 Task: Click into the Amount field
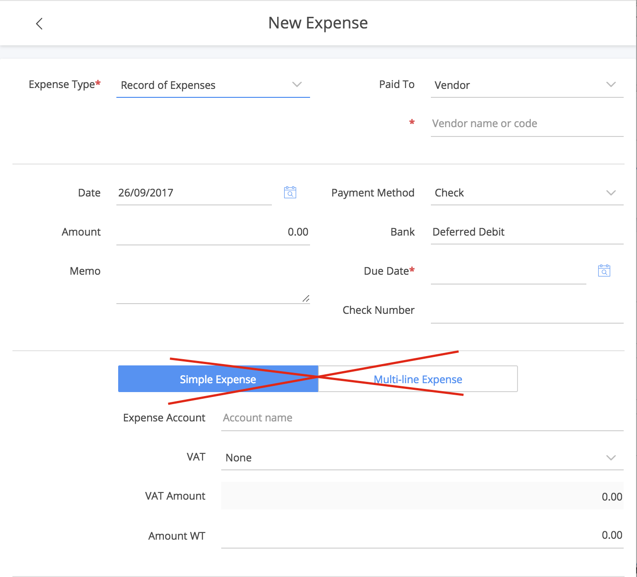(213, 232)
